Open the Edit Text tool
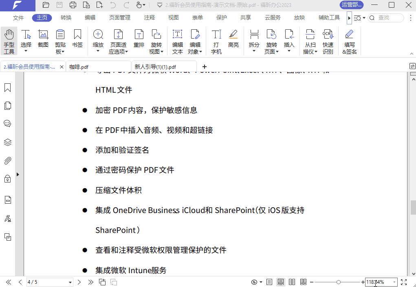416x287 pixels. click(x=177, y=41)
